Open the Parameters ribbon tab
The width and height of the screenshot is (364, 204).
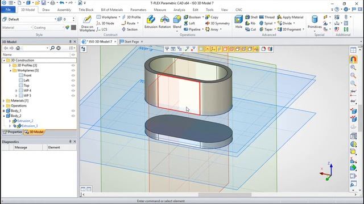pyautogui.click(x=138, y=10)
